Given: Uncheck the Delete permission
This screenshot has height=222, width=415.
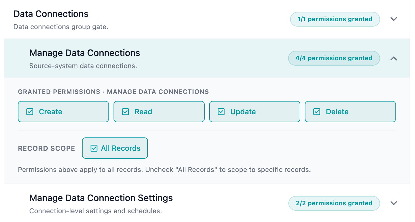Looking at the screenshot, I should click(x=350, y=112).
